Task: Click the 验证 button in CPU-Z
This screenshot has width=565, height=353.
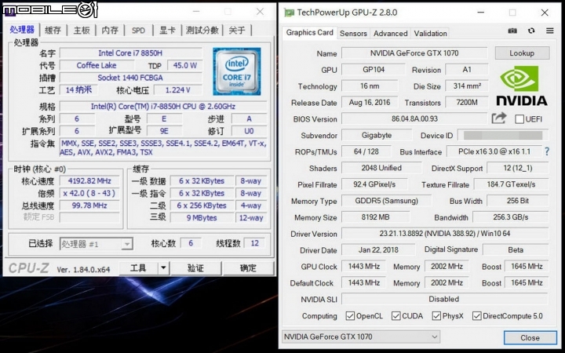Action: coord(195,268)
